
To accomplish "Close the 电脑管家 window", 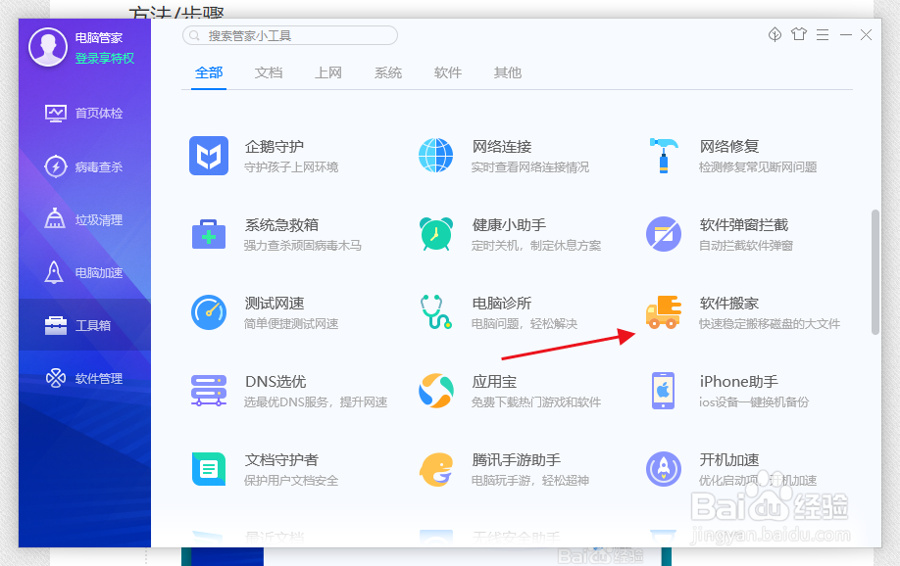I will (x=866, y=35).
